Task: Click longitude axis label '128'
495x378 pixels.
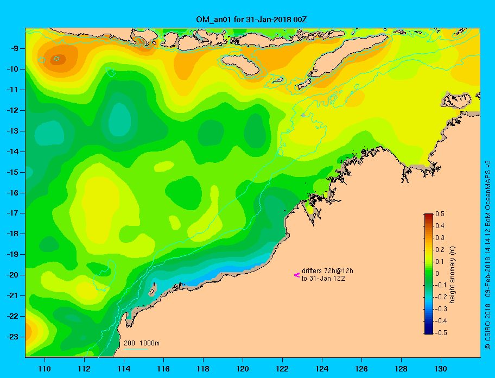Action: pyautogui.click(x=401, y=369)
